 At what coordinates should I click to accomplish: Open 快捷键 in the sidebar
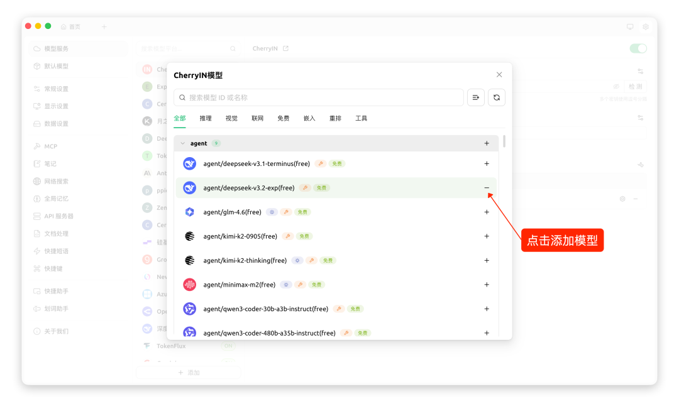click(78, 269)
